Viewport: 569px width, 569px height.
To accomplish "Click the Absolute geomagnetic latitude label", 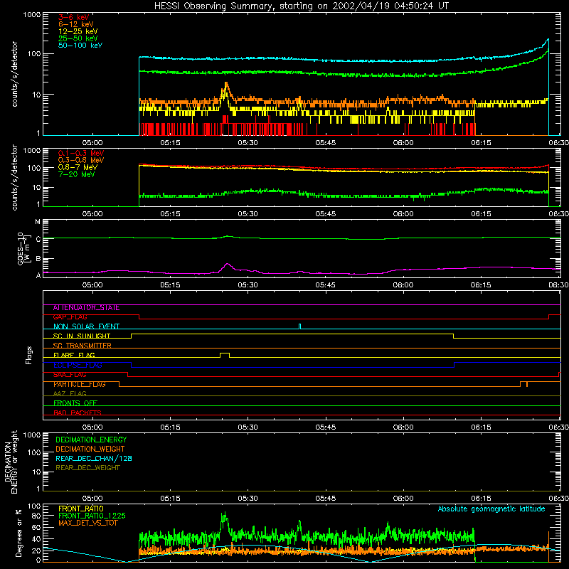I will [x=491, y=509].
